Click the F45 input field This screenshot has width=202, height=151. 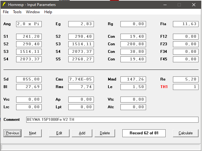tap(186, 59)
